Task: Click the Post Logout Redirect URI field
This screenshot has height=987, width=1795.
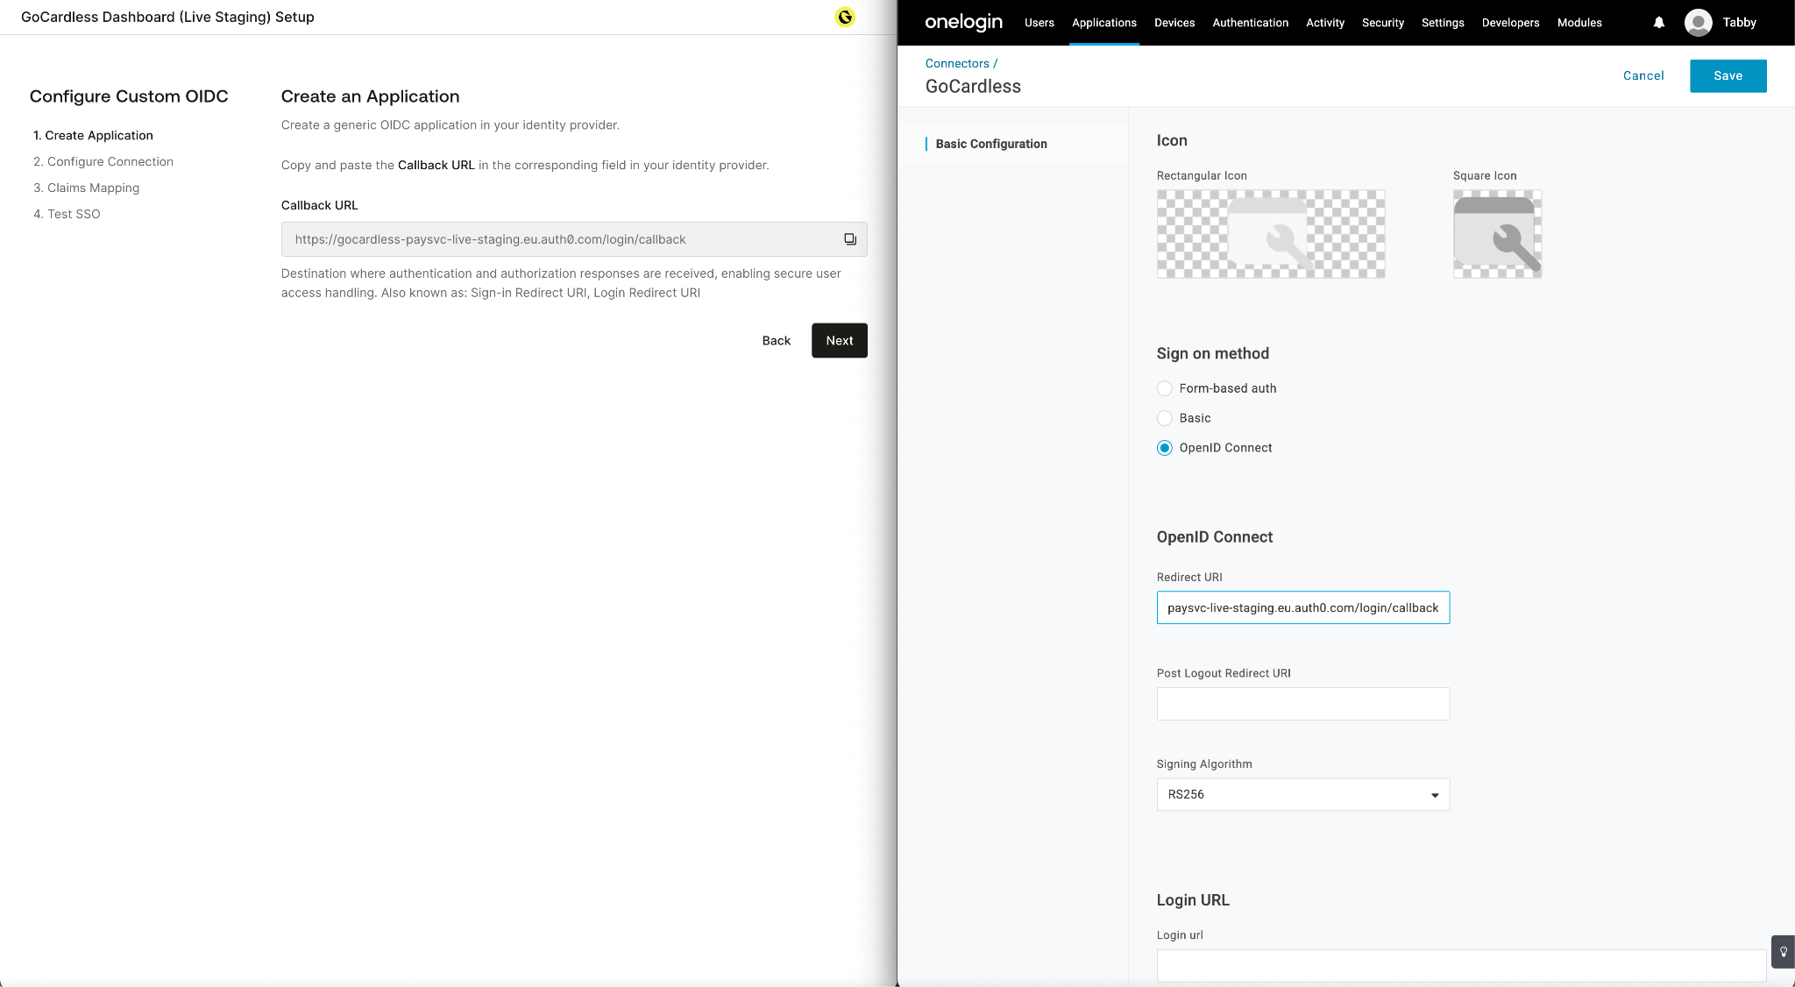Action: click(x=1302, y=704)
